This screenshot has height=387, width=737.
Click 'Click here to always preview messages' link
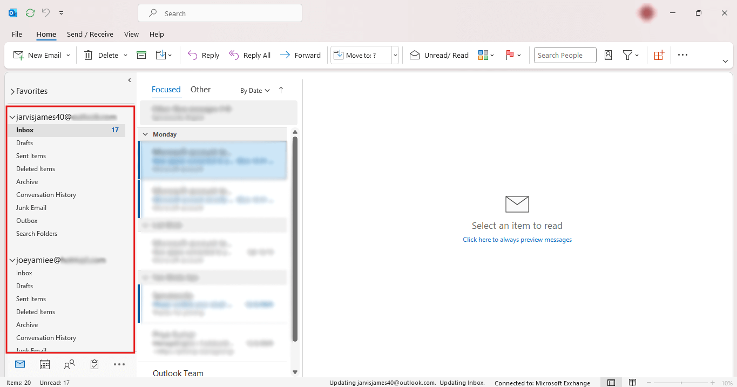point(517,240)
